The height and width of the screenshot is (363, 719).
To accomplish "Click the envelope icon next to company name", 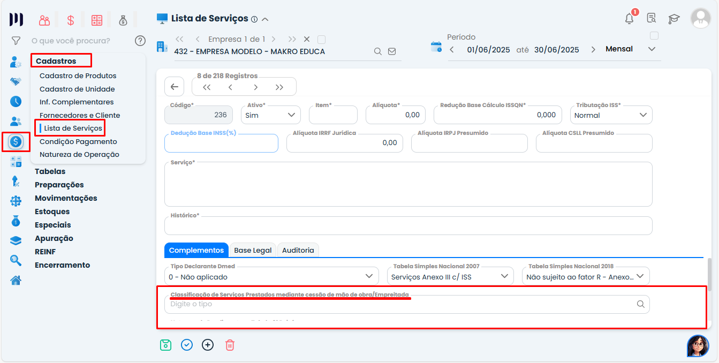I will tap(392, 51).
